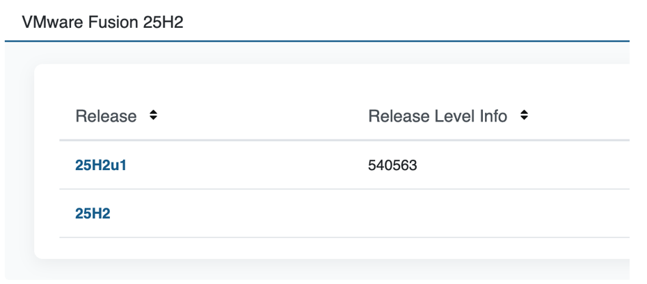This screenshot has height=284, width=647.
Task: Select the 540563 release level value
Action: click(392, 165)
